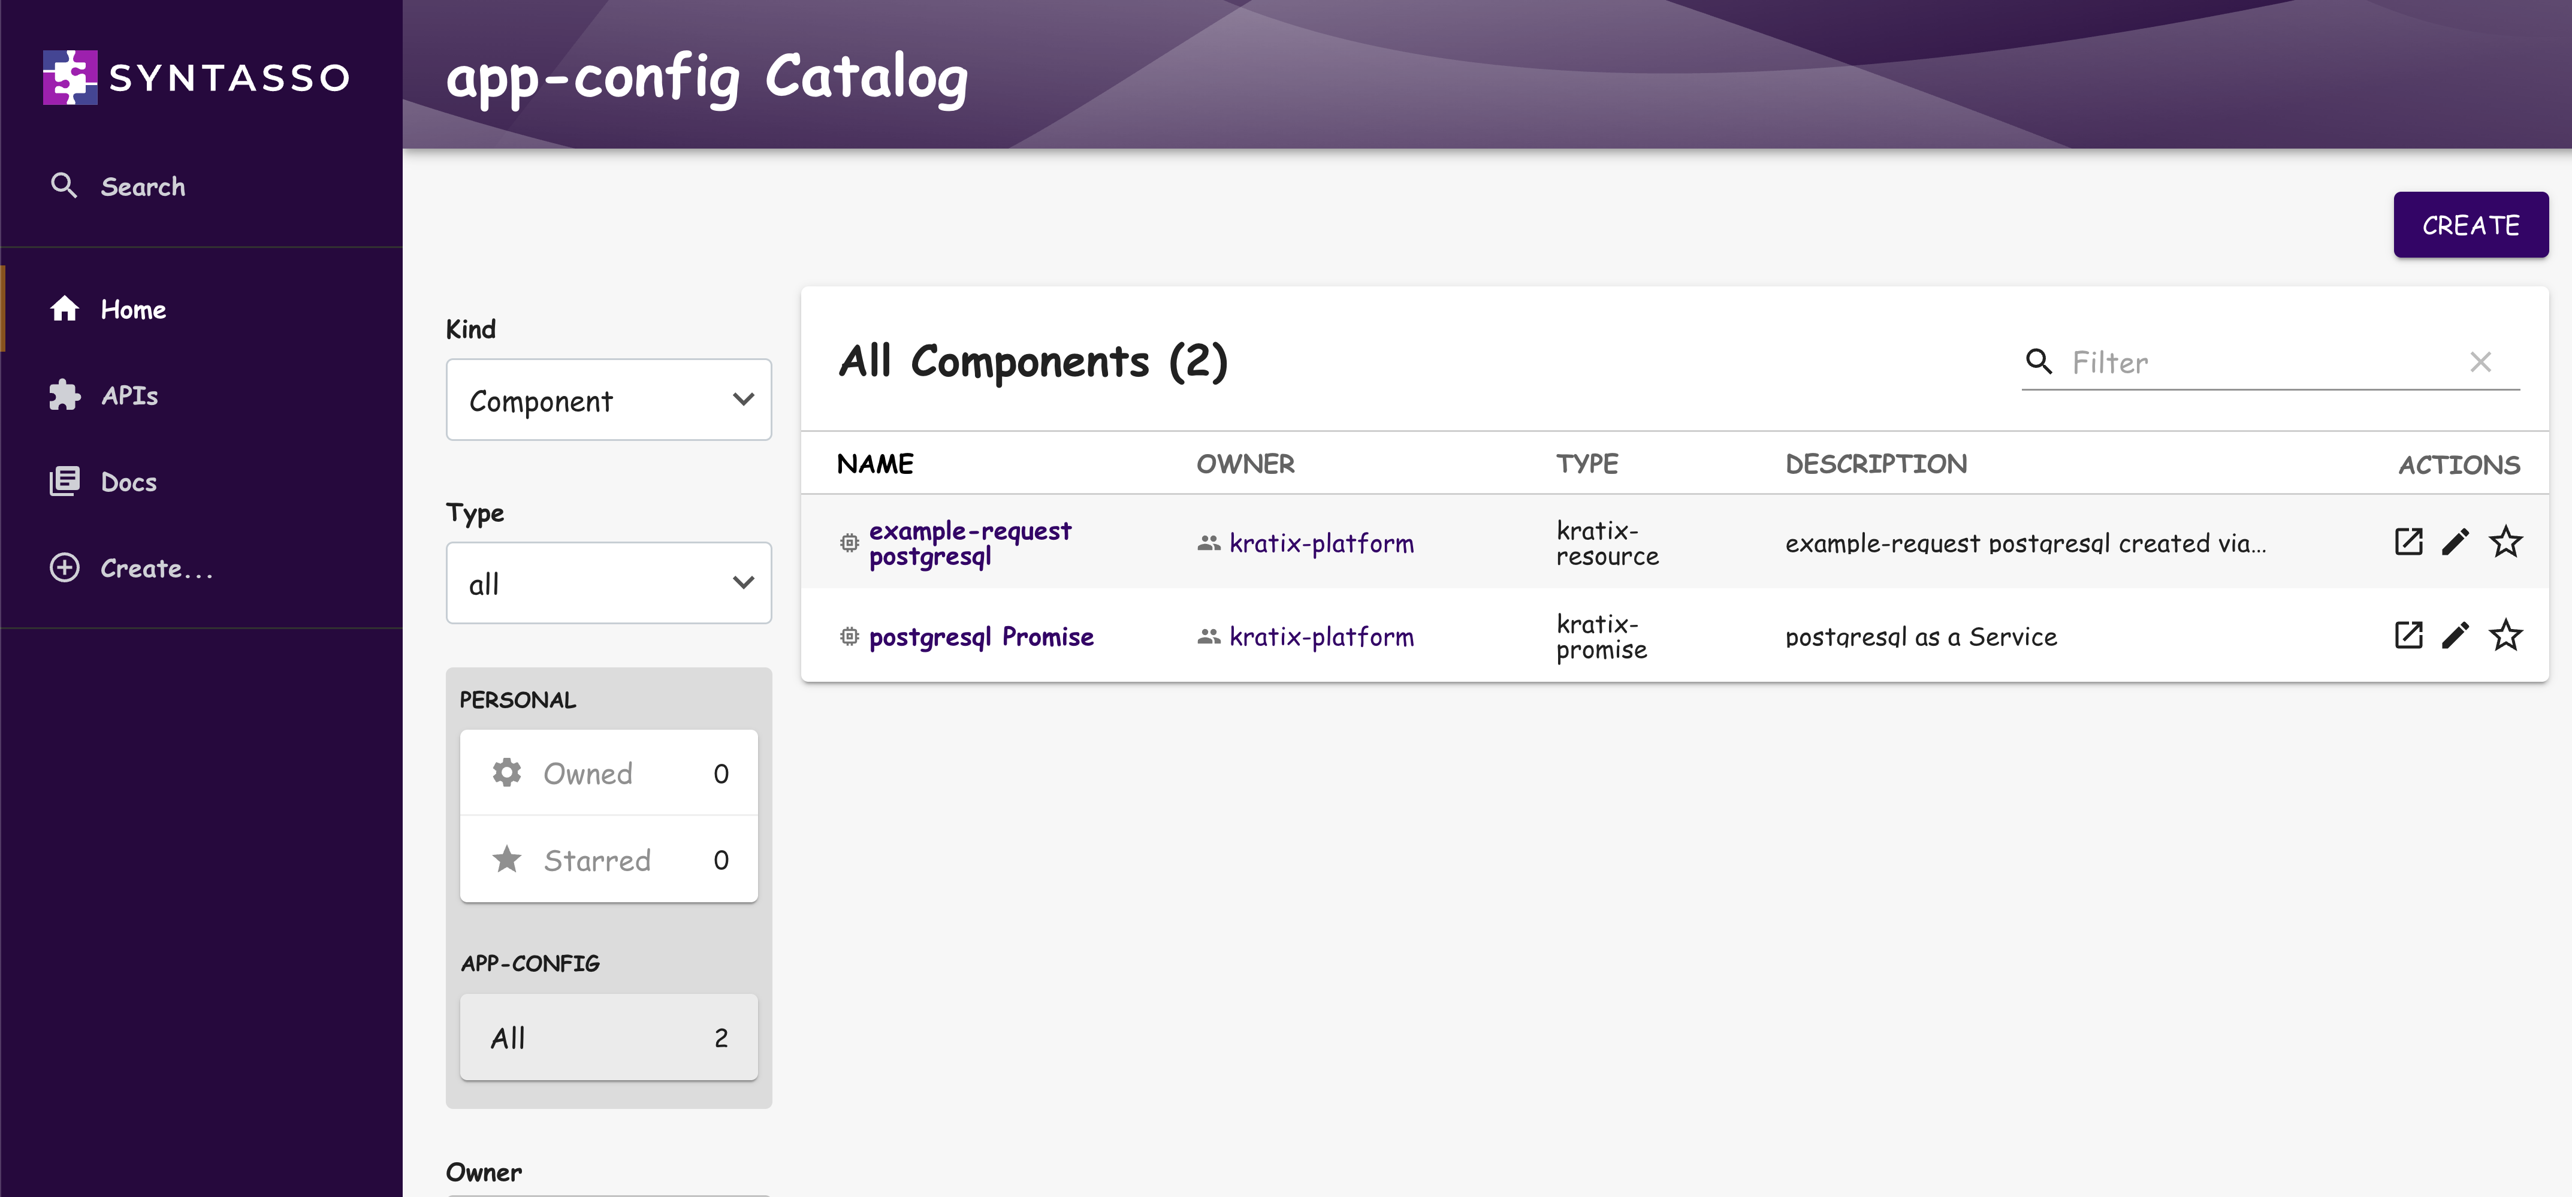Viewport: 2572px width, 1197px height.
Task: Clear the Filter field with X
Action: coord(2480,361)
